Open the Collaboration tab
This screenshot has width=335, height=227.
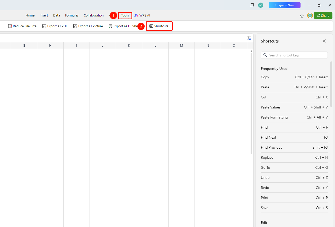(94, 15)
